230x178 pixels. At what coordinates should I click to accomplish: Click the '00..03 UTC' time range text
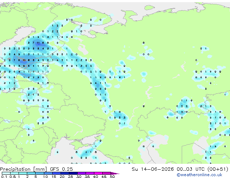point(190,169)
